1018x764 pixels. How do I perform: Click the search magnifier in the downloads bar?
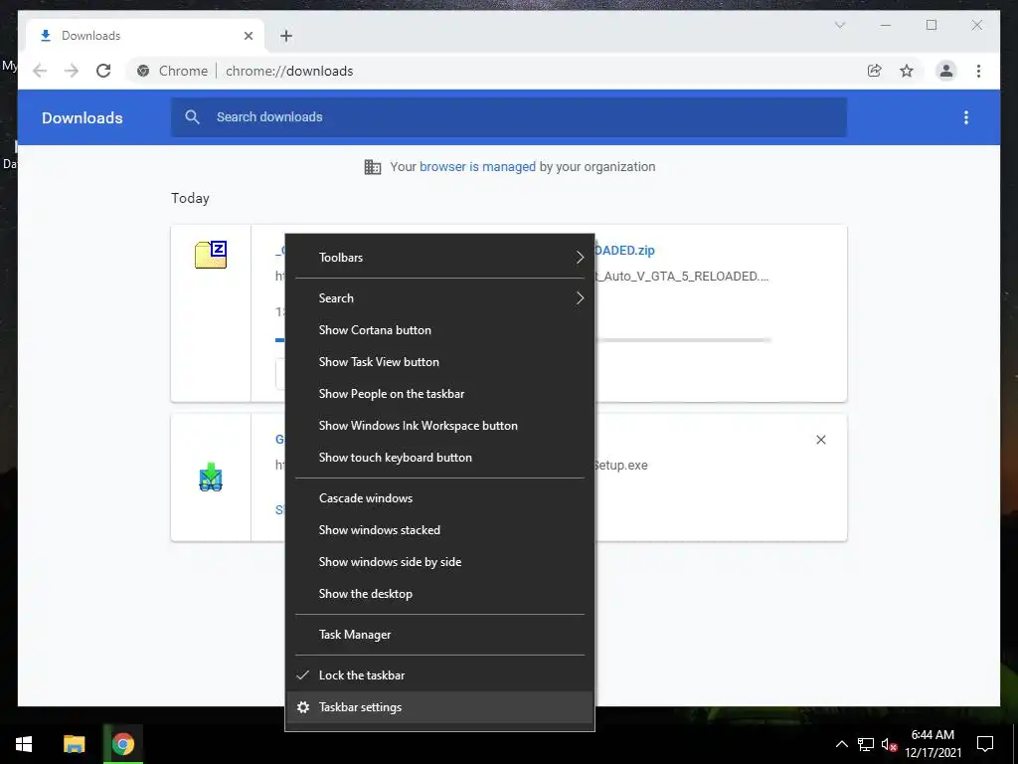[x=192, y=117]
